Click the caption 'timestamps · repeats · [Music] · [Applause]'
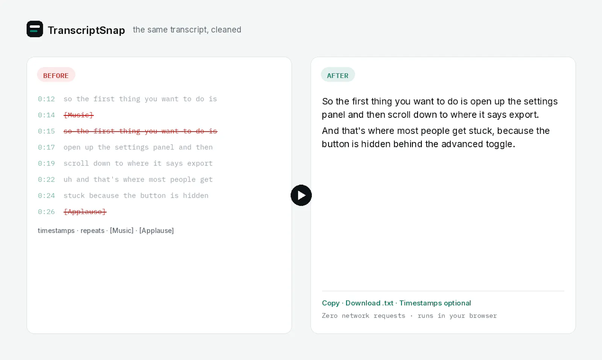602x360 pixels. (x=106, y=231)
